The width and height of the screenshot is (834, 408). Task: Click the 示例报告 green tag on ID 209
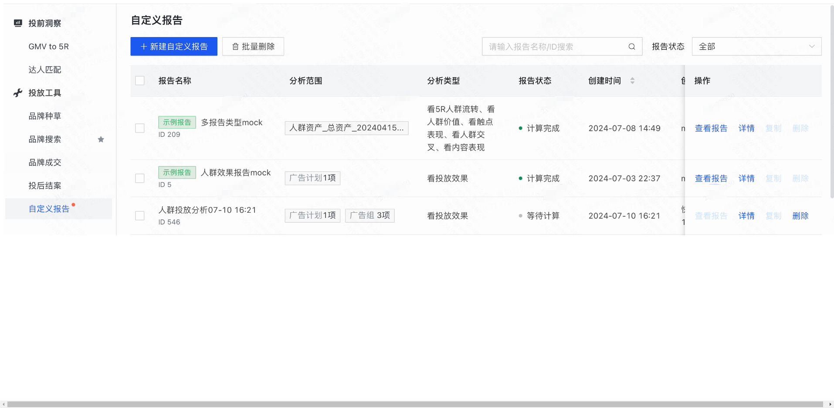point(177,122)
